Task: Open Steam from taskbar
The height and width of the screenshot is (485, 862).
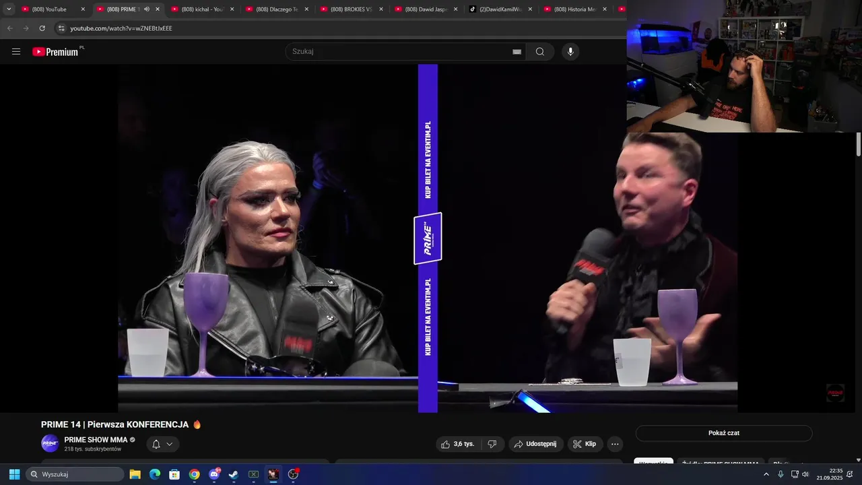Action: (233, 474)
